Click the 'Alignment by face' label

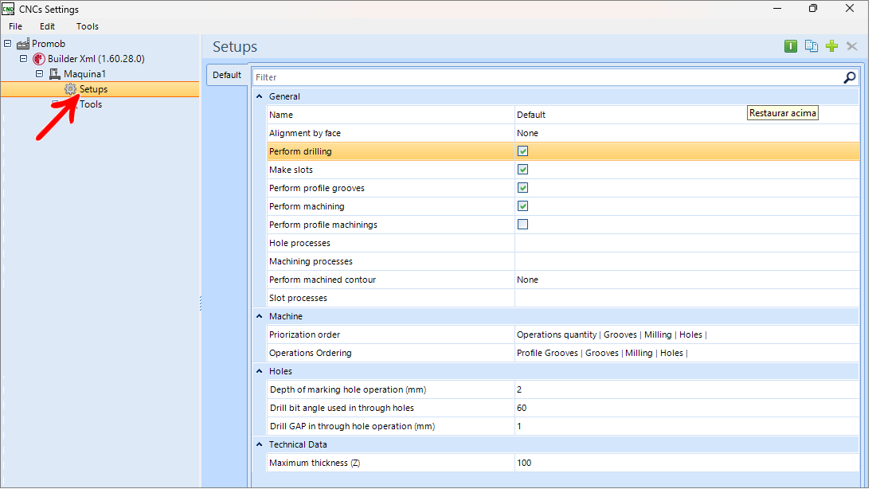(305, 133)
